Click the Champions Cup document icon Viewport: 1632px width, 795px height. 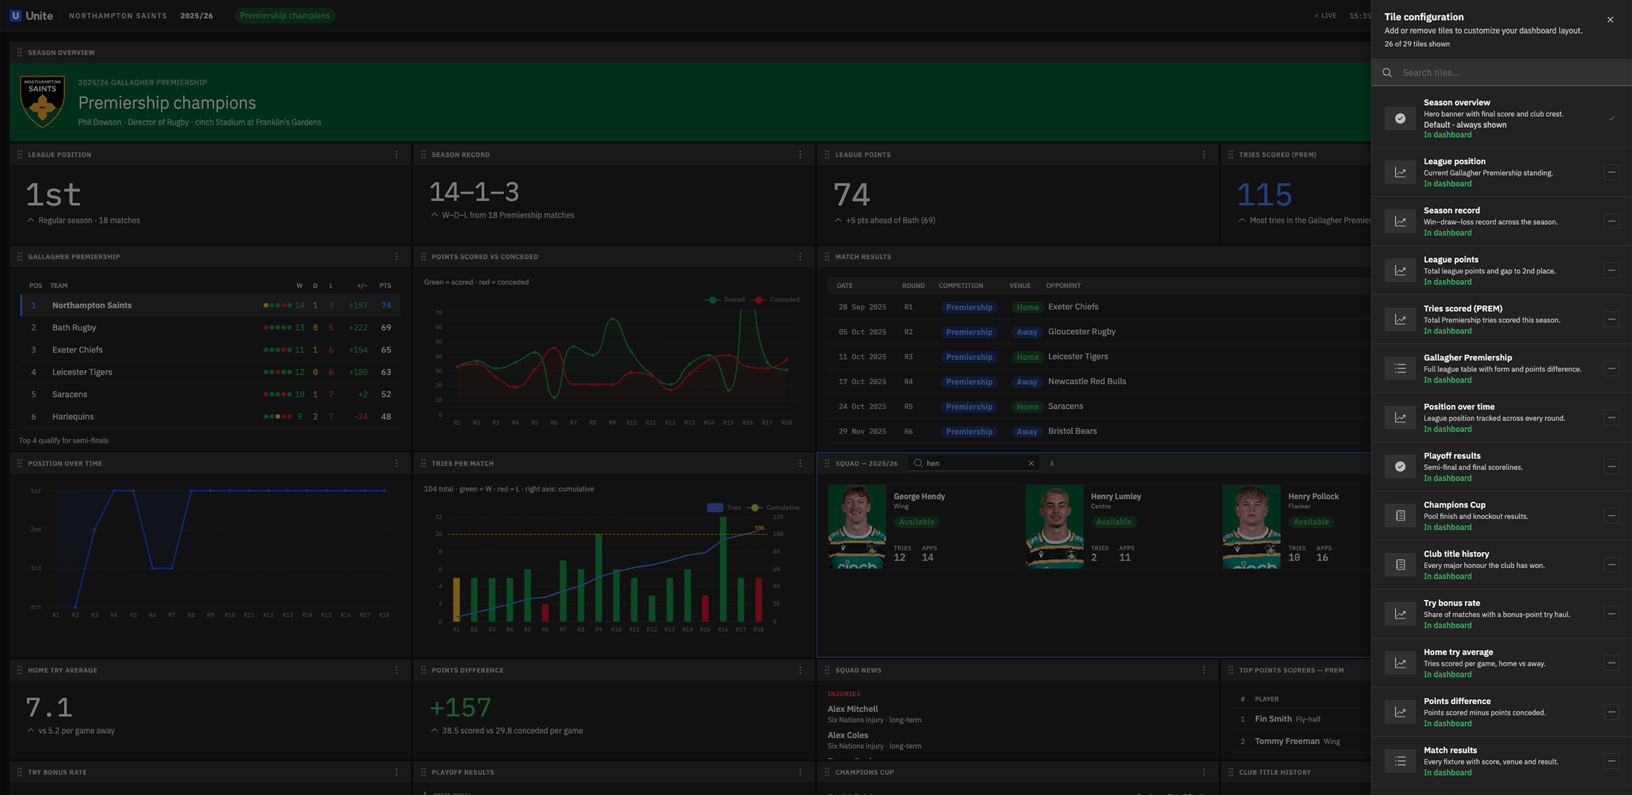click(1400, 516)
